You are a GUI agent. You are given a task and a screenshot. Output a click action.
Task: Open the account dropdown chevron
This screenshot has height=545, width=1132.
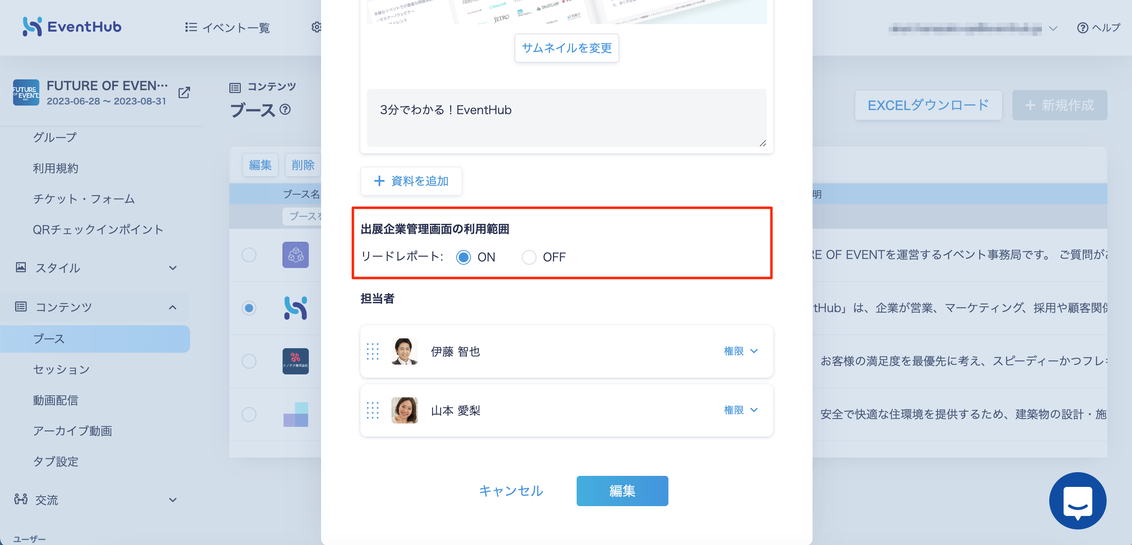[1053, 29]
